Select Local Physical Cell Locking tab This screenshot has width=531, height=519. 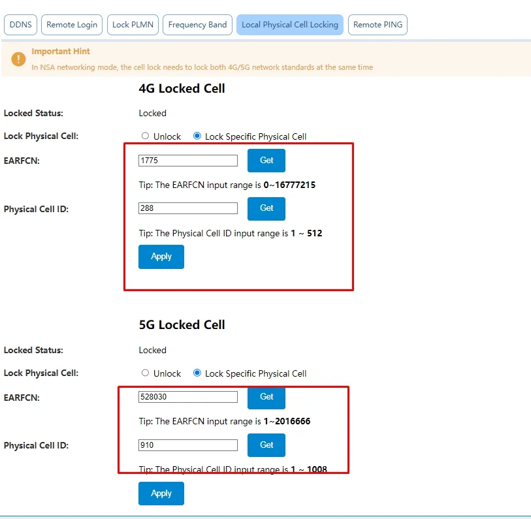290,25
